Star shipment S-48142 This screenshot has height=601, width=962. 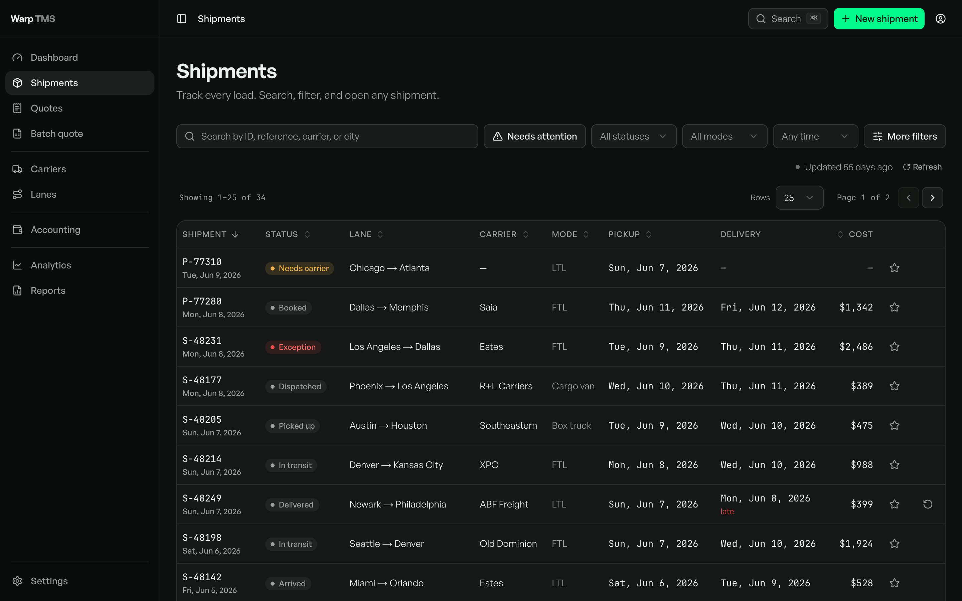[x=895, y=583]
